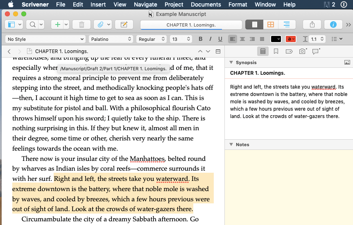Screen dimensions: 353x225
Task: Collapse the Notes section triangle
Action: [x=231, y=145]
